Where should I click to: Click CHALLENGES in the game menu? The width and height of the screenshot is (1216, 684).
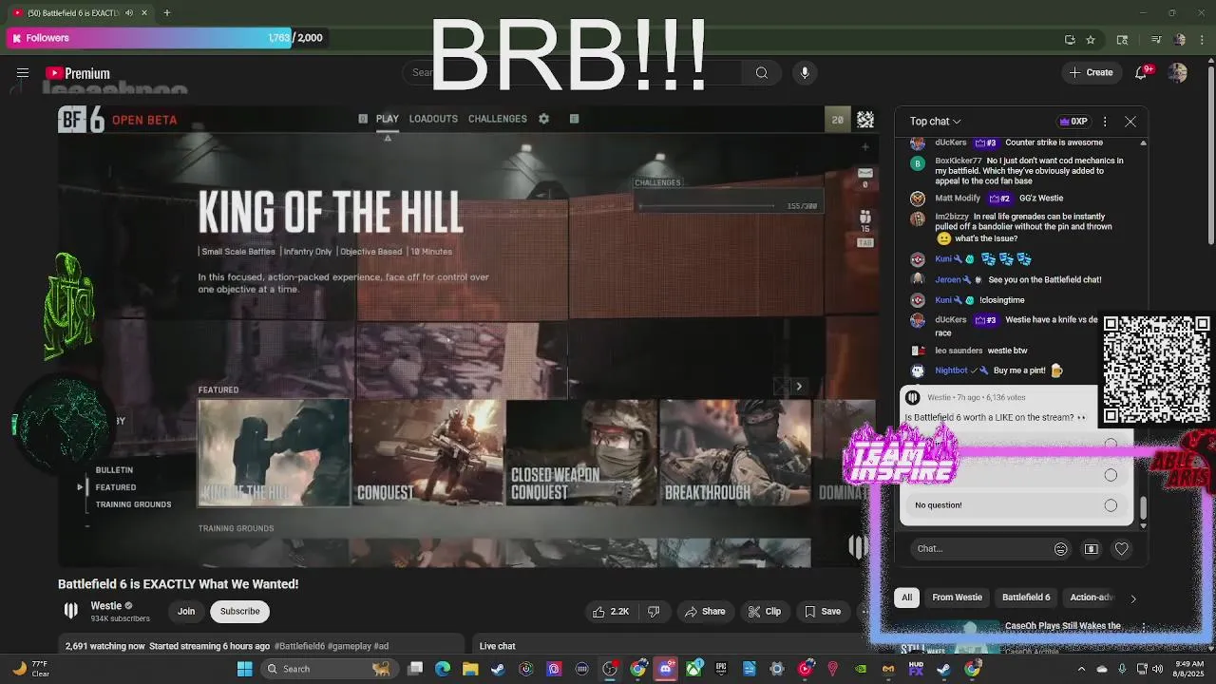click(498, 119)
